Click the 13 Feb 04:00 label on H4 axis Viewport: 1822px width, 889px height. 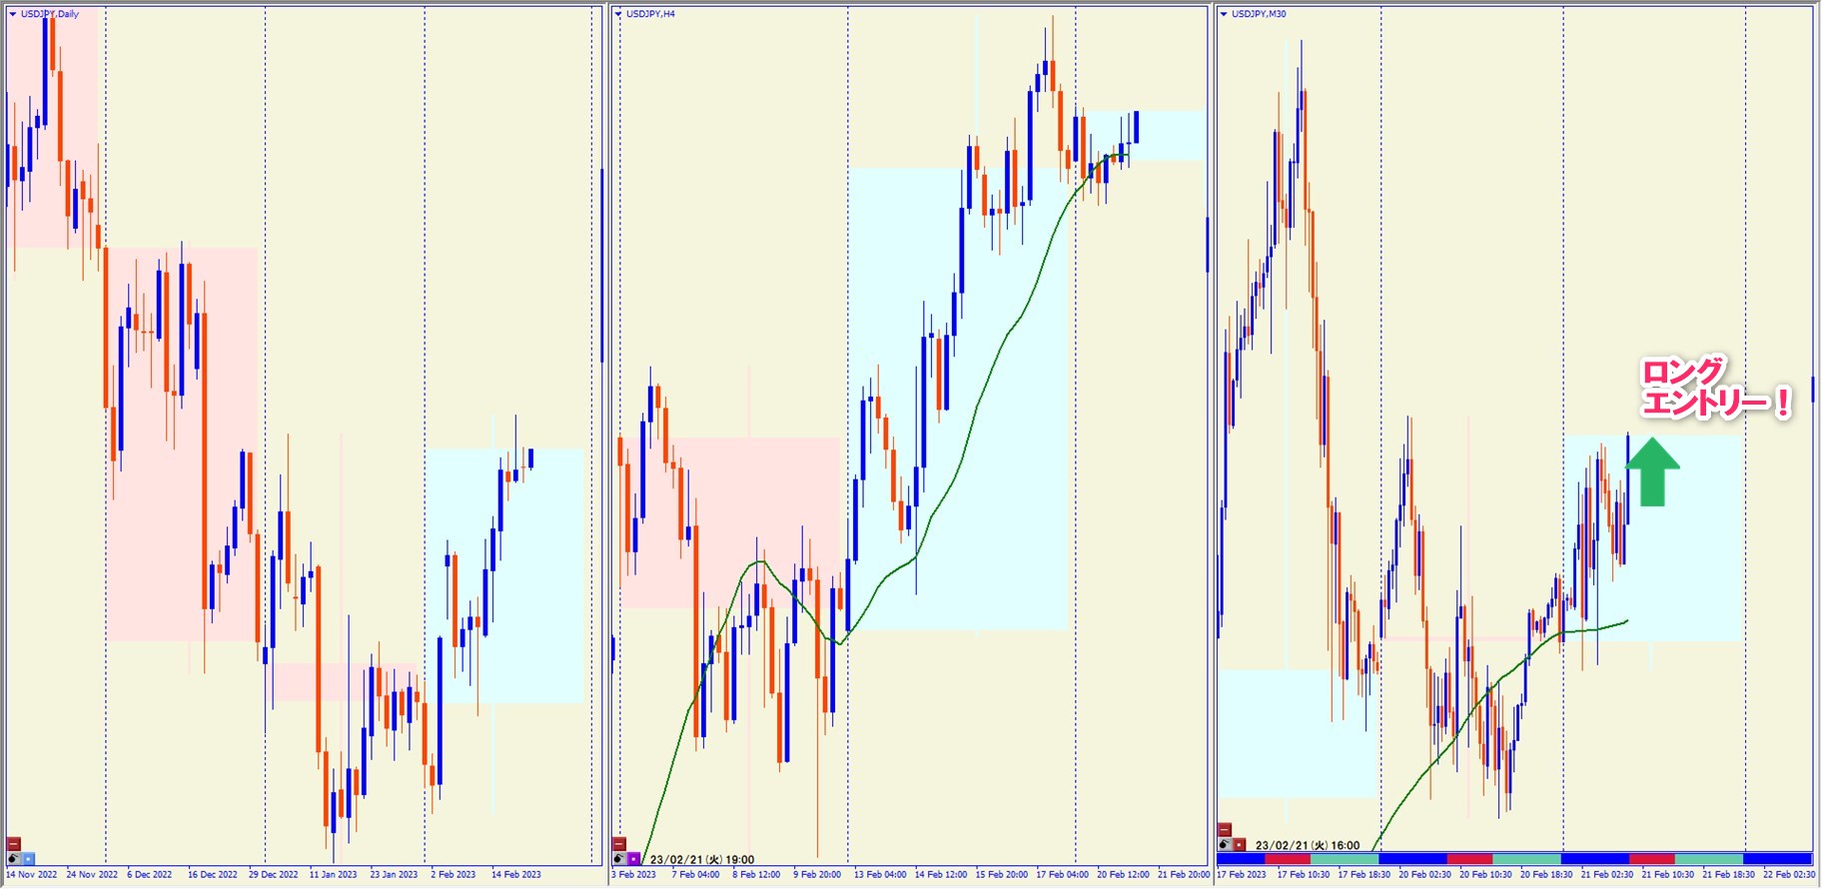(880, 875)
